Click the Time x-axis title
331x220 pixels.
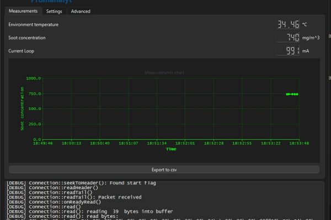[x=171, y=149]
